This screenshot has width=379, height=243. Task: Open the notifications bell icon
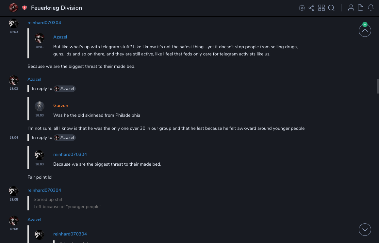pyautogui.click(x=371, y=8)
